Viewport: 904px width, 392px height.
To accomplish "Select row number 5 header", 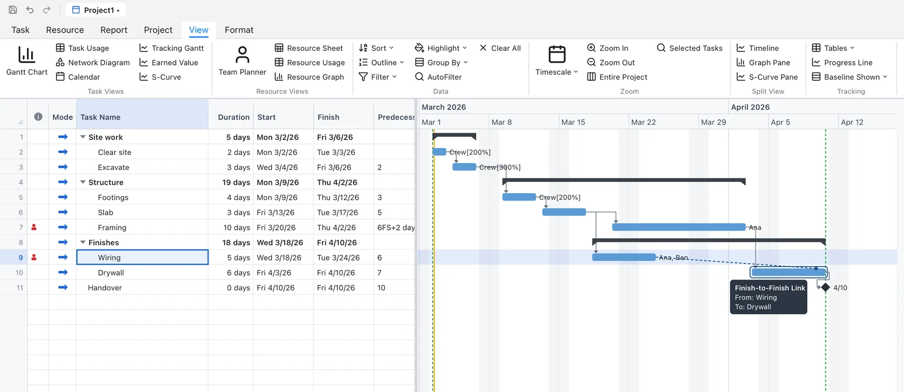I will [14, 197].
